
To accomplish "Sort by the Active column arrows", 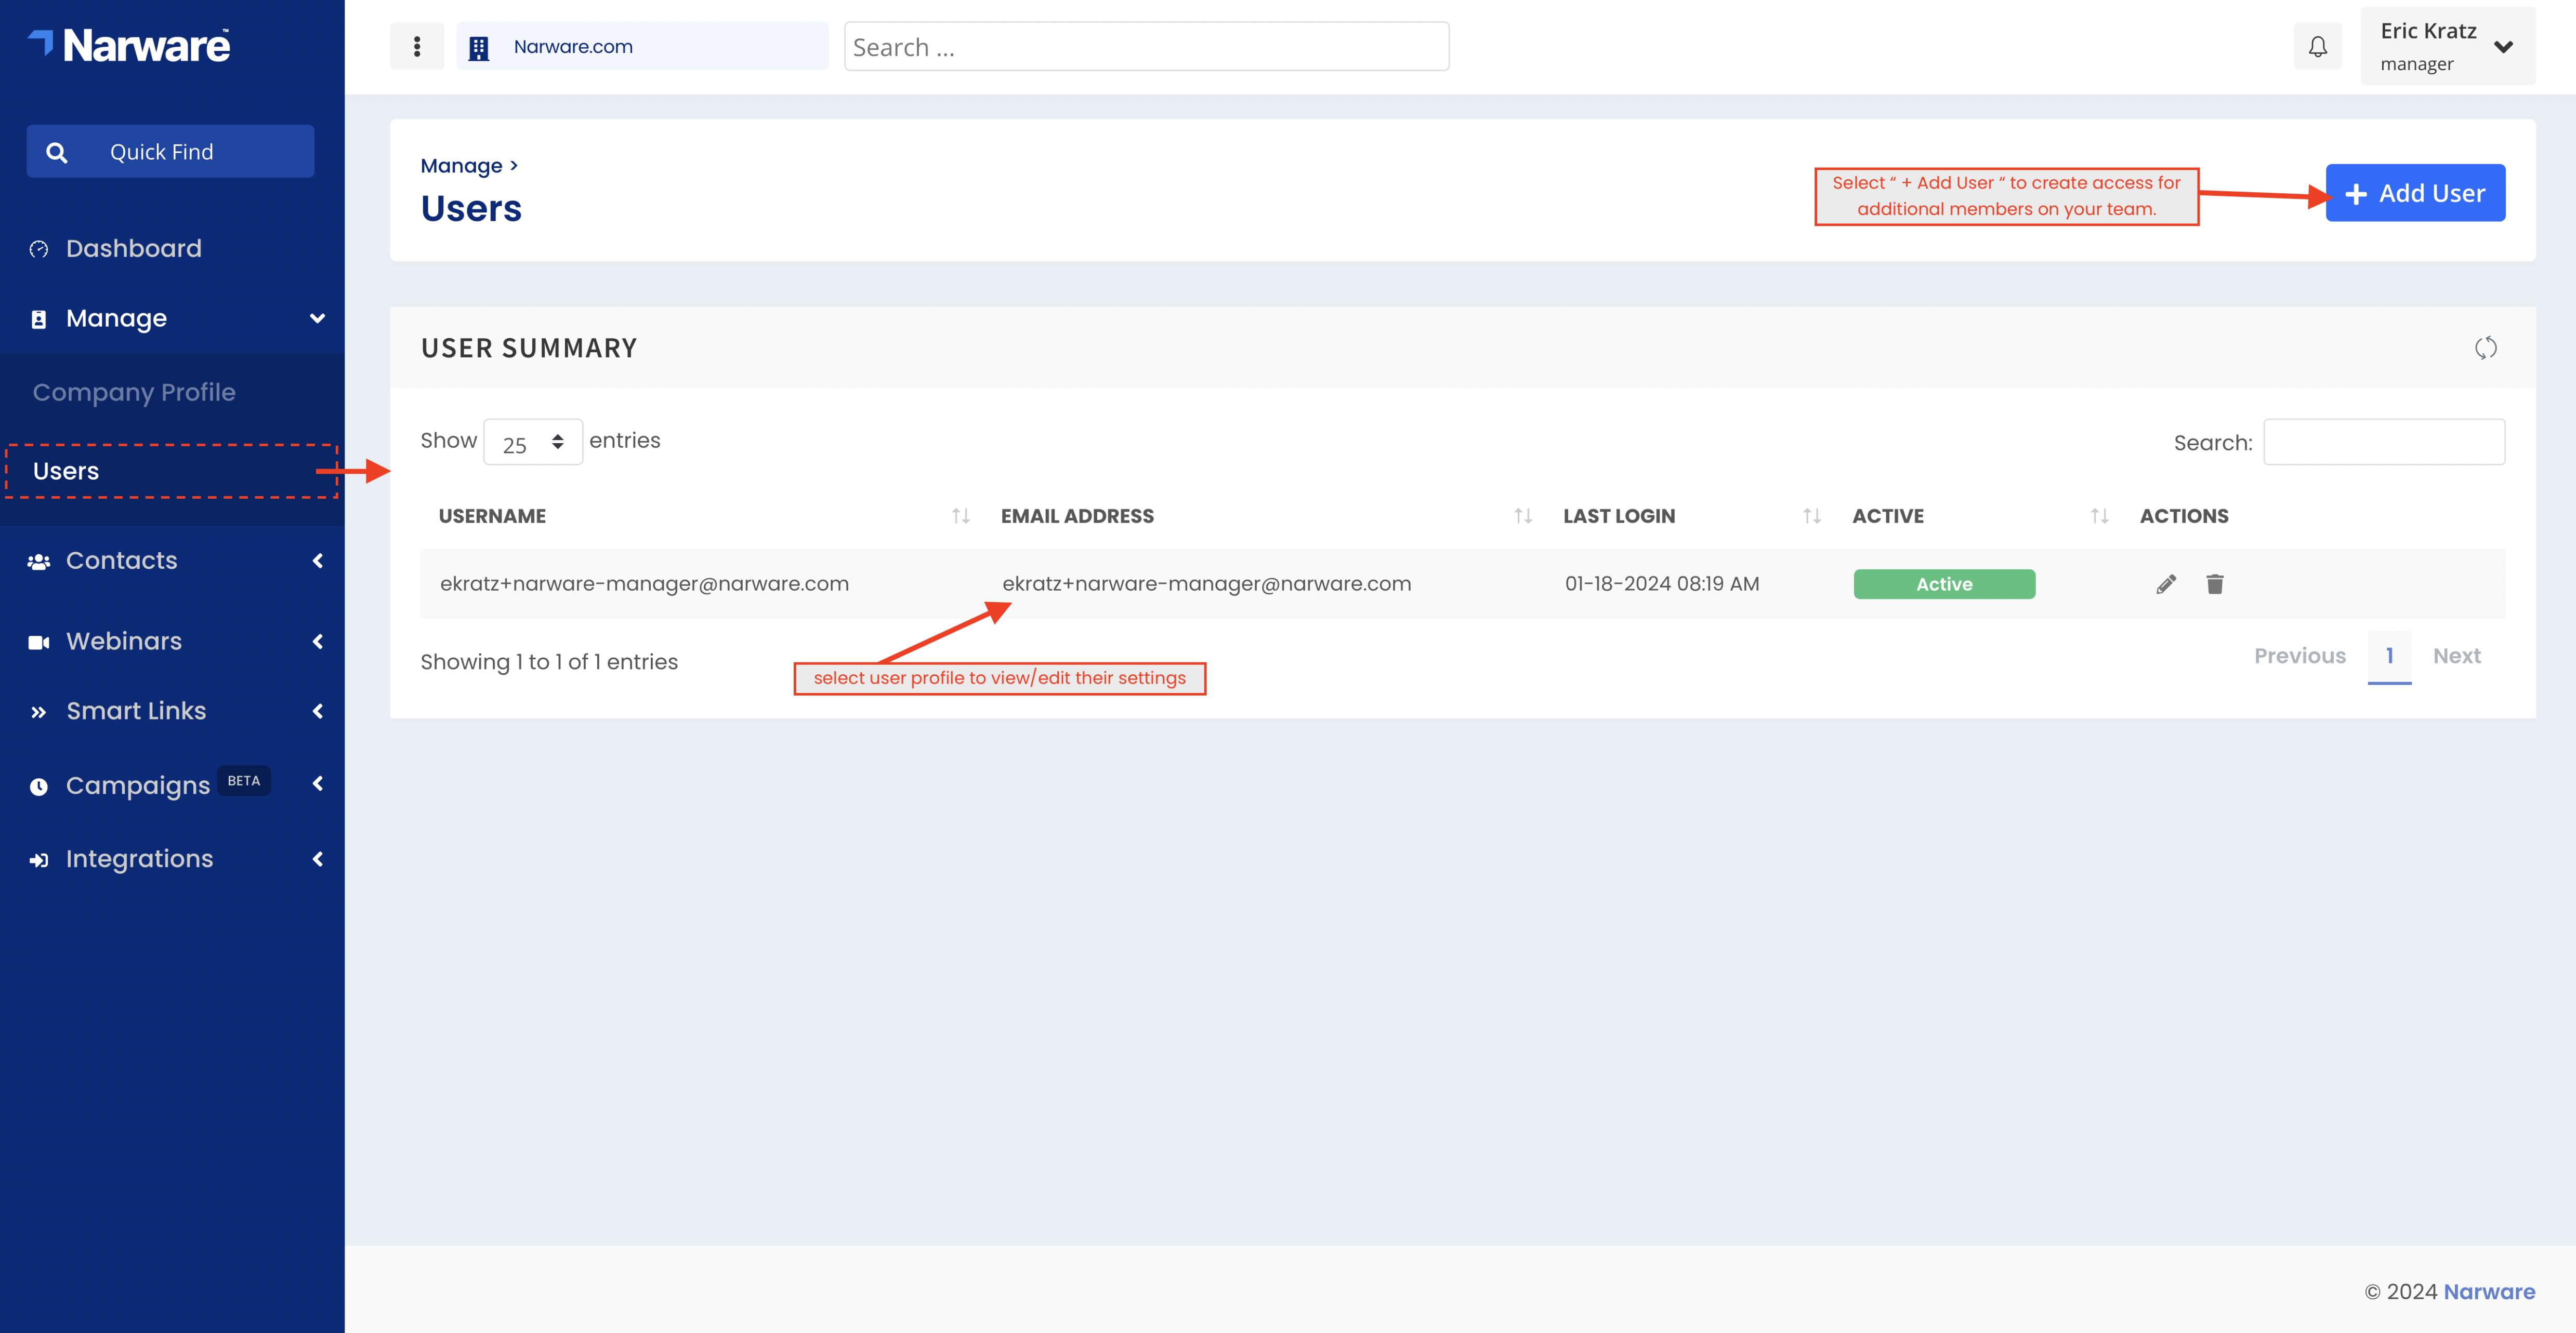I will tap(2100, 516).
